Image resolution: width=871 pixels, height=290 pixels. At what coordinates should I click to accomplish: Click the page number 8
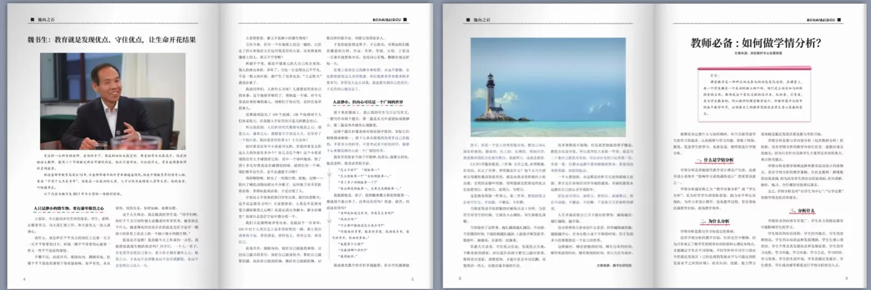pos(460,279)
